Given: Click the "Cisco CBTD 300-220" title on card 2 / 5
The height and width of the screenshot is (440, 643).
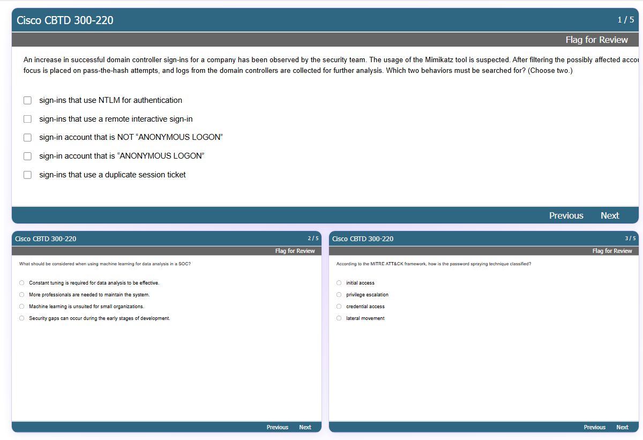Looking at the screenshot, I should coord(46,239).
